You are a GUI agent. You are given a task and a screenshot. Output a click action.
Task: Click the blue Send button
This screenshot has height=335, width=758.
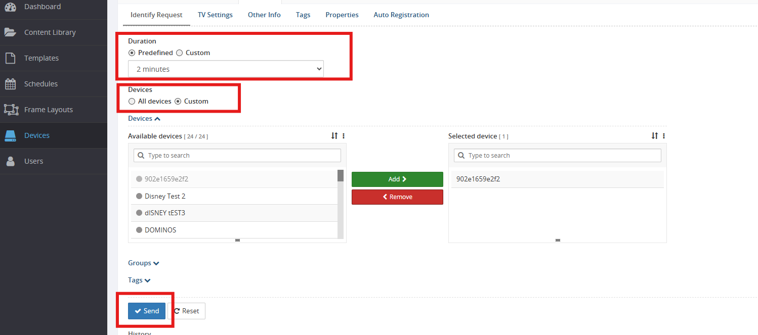[147, 311]
